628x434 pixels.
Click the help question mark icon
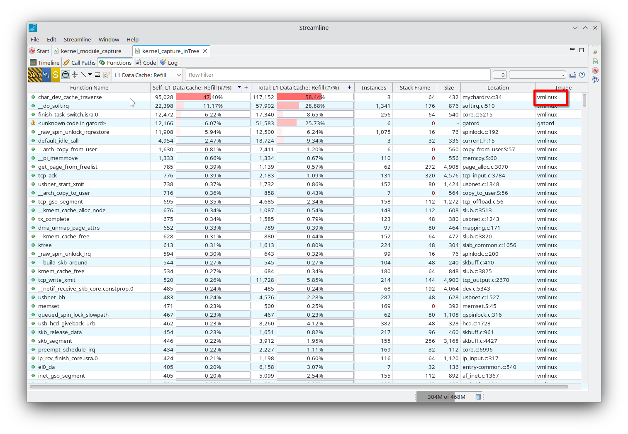coord(582,75)
